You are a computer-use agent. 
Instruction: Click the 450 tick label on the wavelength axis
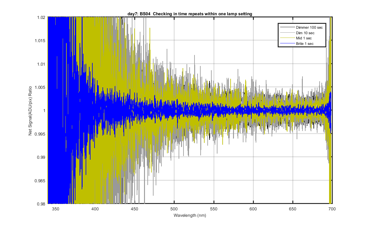pos(135,209)
